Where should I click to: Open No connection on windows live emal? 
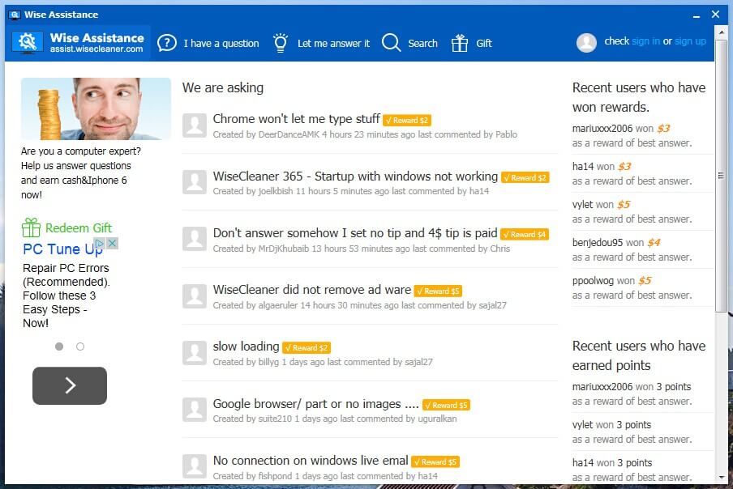click(311, 461)
